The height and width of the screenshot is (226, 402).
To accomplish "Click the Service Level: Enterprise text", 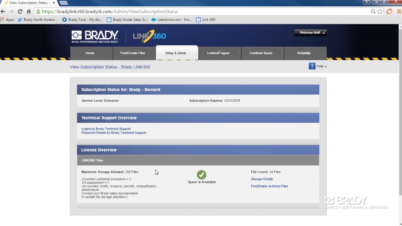I will pyautogui.click(x=100, y=100).
